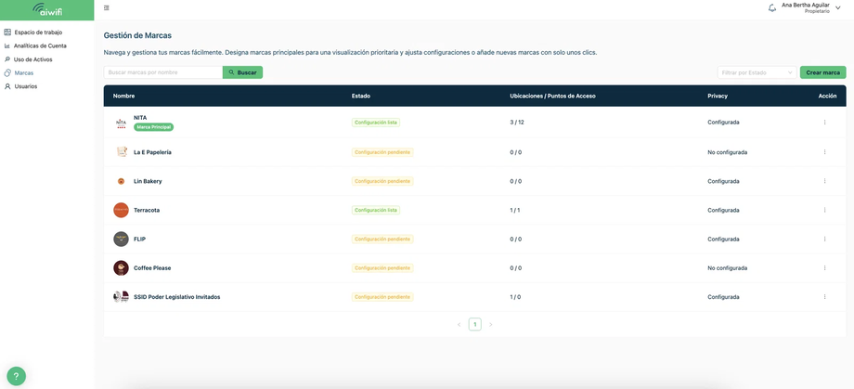The image size is (854, 389).
Task: Open action menu for NITA row
Action: [824, 122]
